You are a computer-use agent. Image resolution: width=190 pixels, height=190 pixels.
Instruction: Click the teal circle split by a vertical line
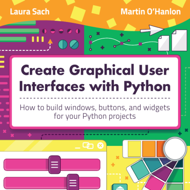(x=63, y=44)
